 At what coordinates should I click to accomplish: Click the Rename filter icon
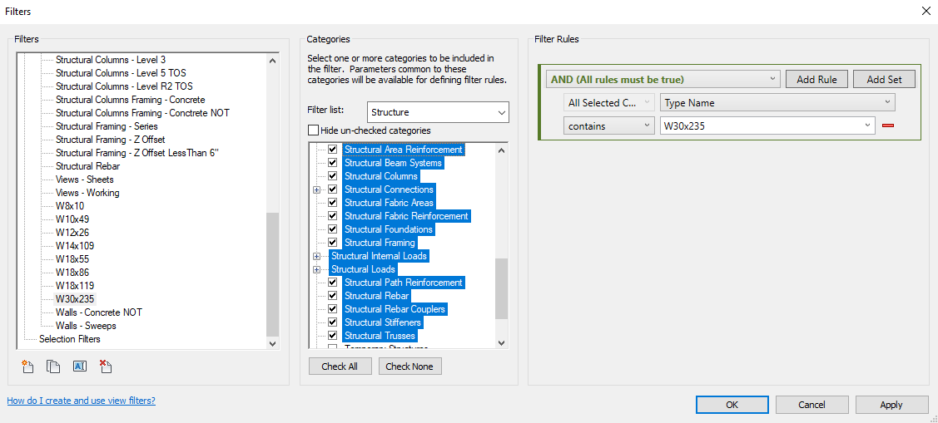(x=80, y=366)
